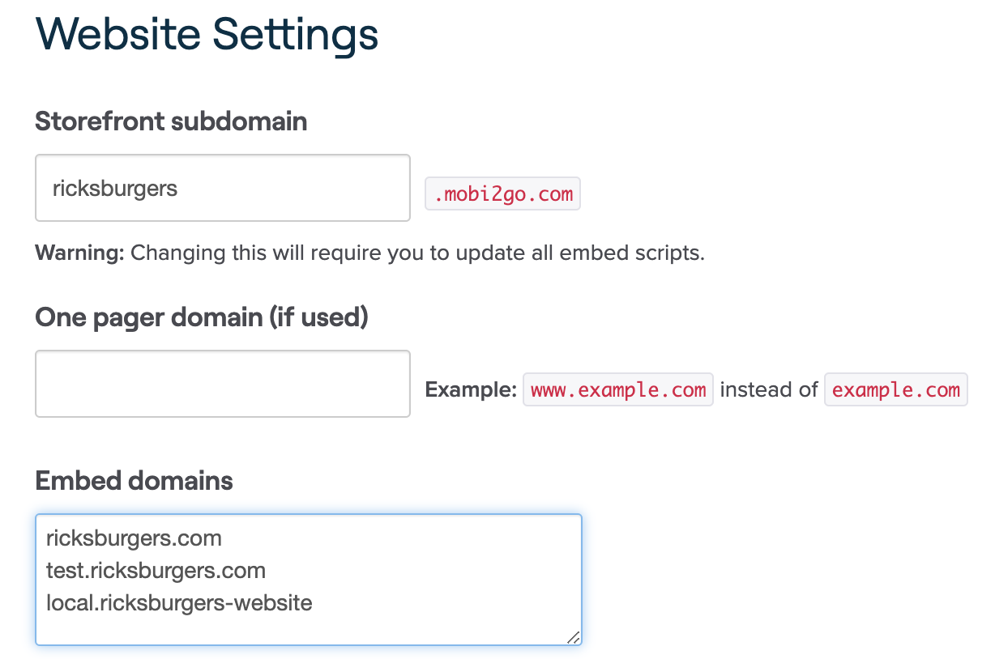This screenshot has height=659, width=995.
Task: Place cursor on test.ricksburgers.com line
Action: (x=156, y=571)
